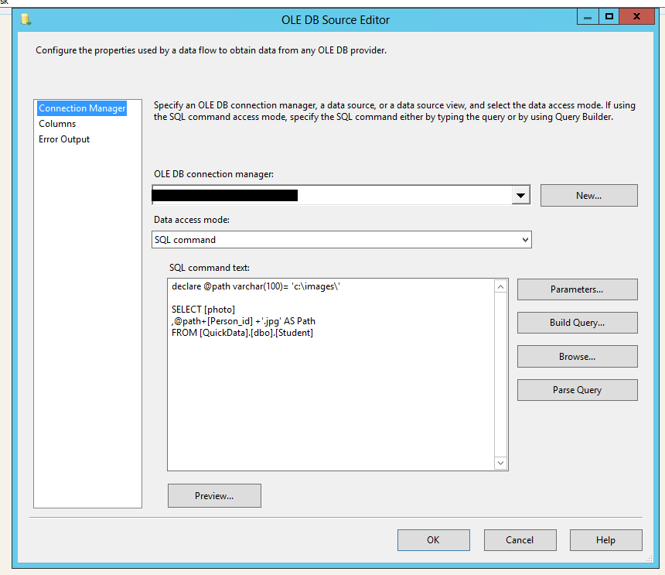Confirm the editor with OK

pos(434,539)
